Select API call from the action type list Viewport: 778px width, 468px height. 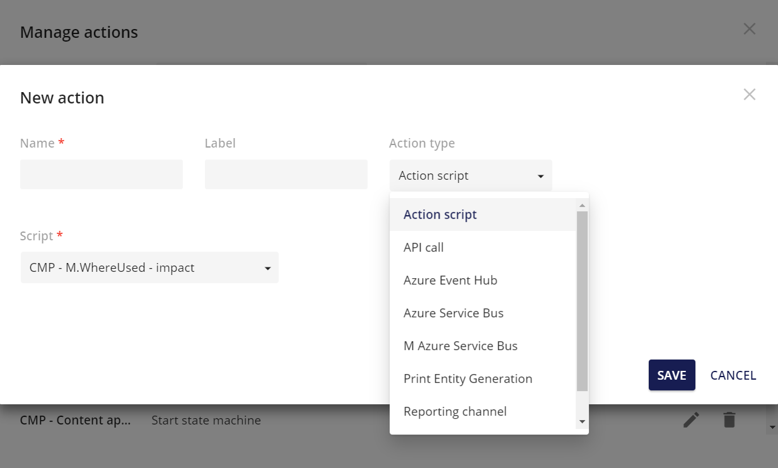click(423, 247)
